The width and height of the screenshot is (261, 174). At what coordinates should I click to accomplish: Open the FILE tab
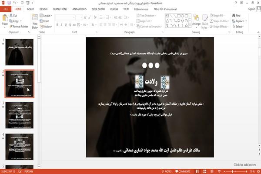pyautogui.click(x=6, y=9)
